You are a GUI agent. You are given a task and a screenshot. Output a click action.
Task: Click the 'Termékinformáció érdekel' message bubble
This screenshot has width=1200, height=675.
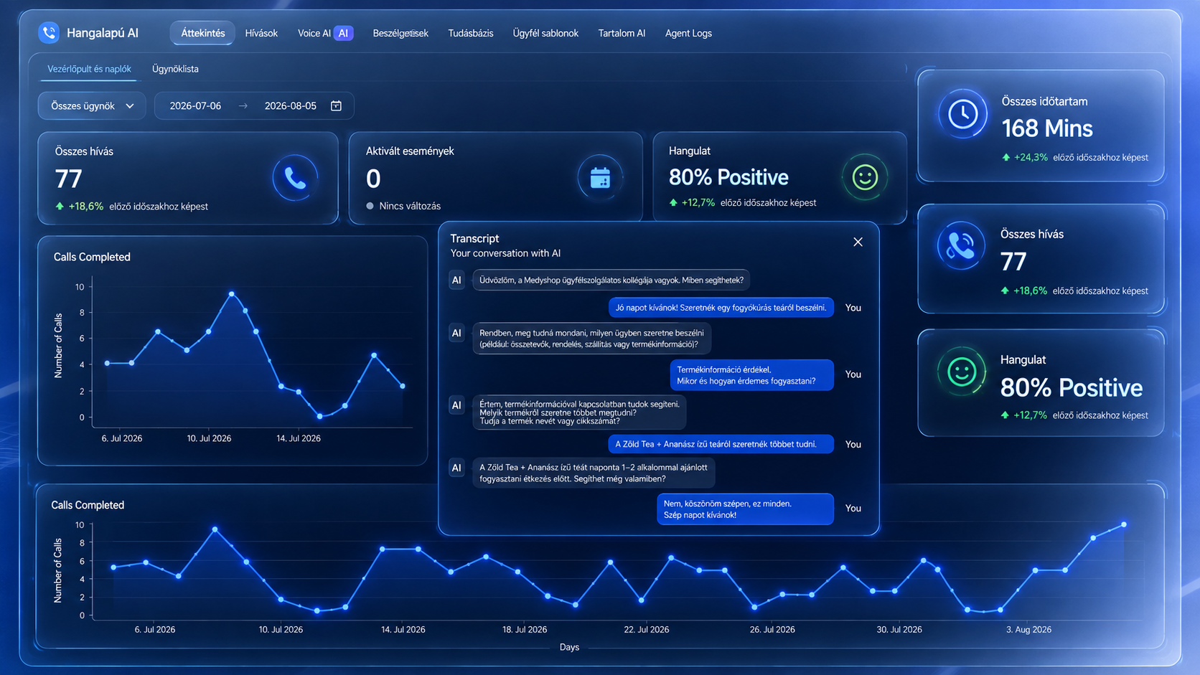click(x=752, y=375)
